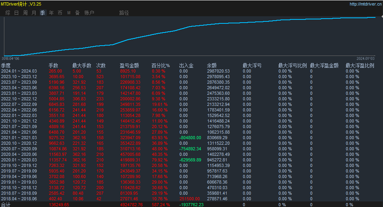The image size is (383, 207).
Task: Click the 百分比% column header
Action: 161,65
